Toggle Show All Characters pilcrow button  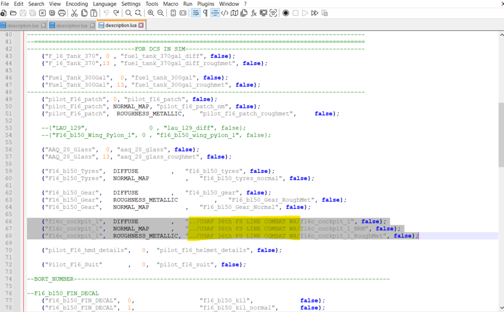[x=205, y=13]
